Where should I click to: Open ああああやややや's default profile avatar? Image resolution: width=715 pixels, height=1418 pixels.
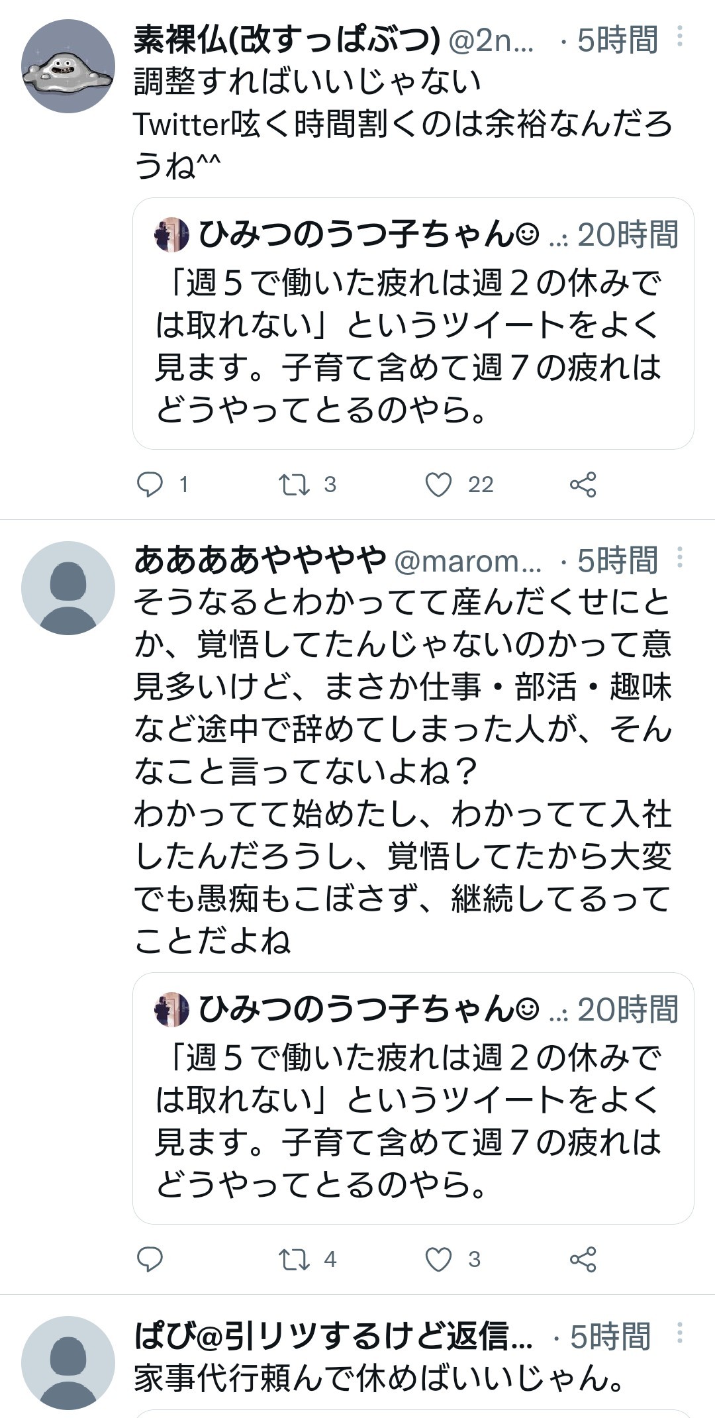[68, 588]
